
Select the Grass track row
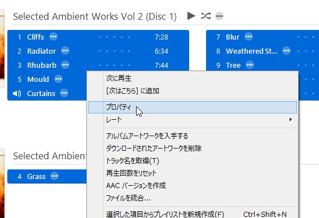47,176
